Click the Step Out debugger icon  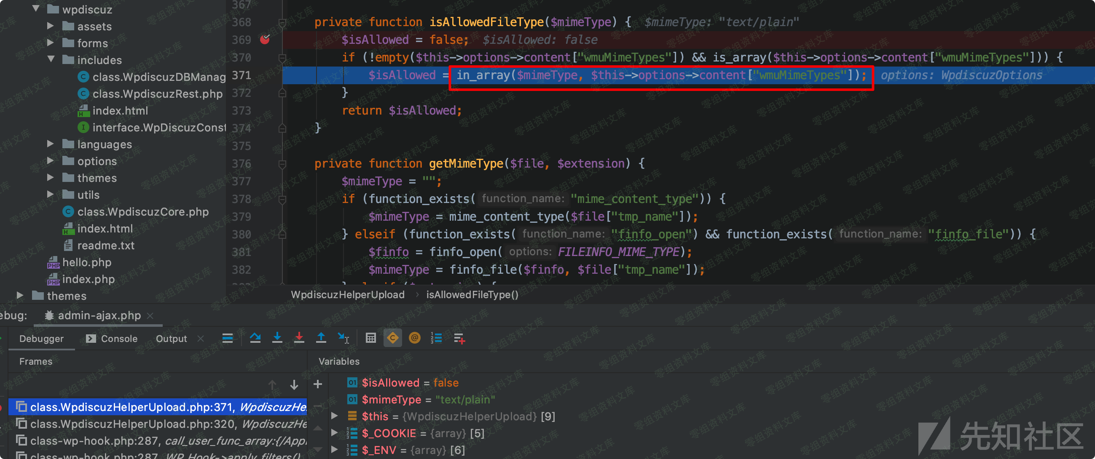tap(321, 338)
